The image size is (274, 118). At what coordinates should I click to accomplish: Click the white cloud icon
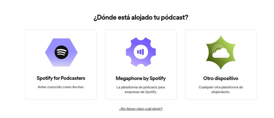coord(221,53)
